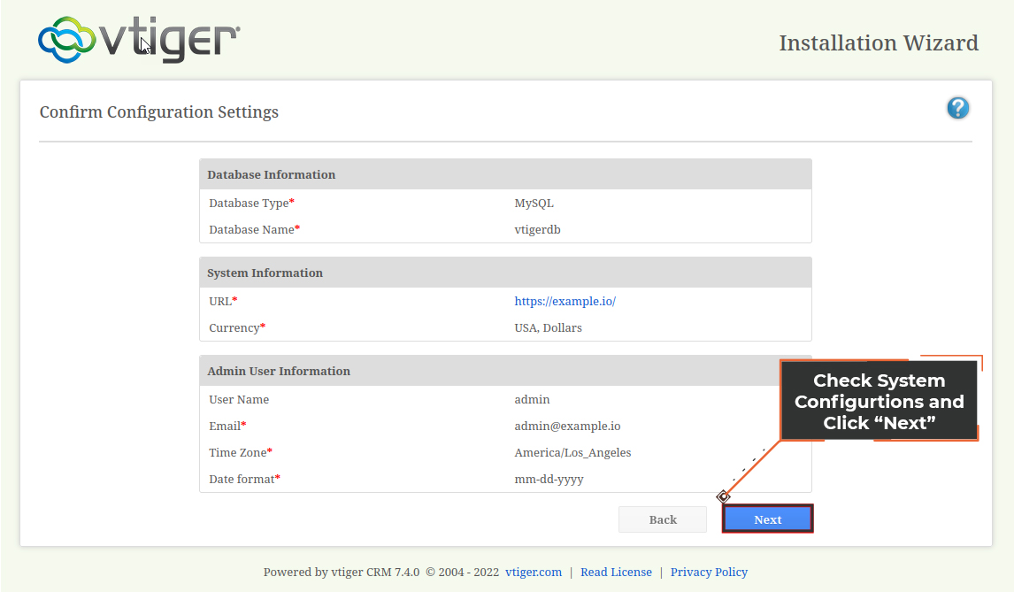Viewport: 1014px width, 592px height.
Task: Open the Read License link
Action: tap(616, 572)
